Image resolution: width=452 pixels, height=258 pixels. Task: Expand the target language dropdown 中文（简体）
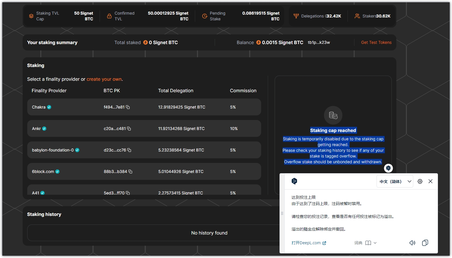(x=395, y=181)
